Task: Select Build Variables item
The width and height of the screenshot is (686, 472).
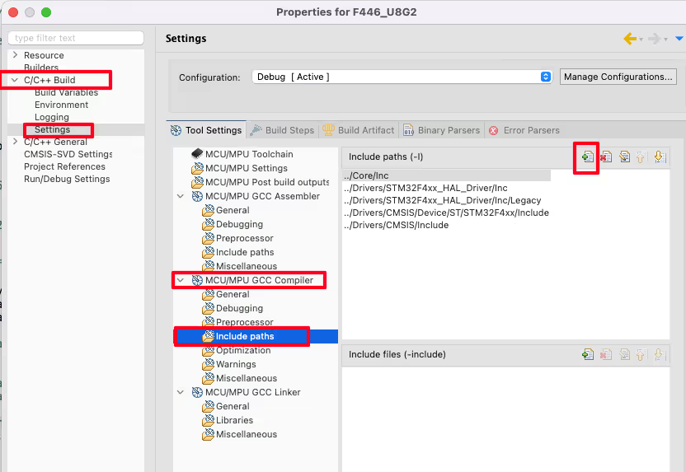Action: (67, 92)
